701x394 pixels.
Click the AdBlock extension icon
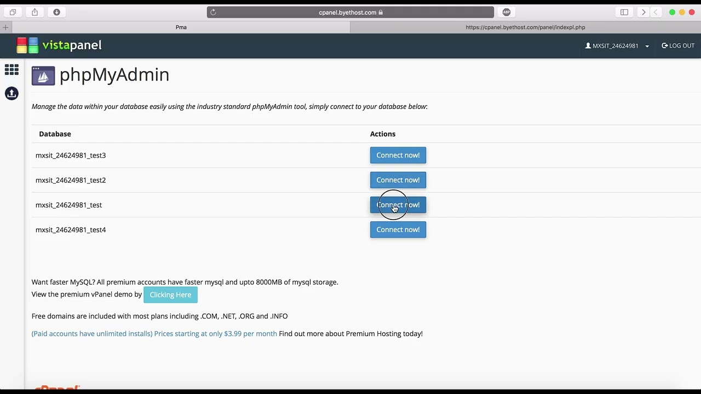click(507, 12)
